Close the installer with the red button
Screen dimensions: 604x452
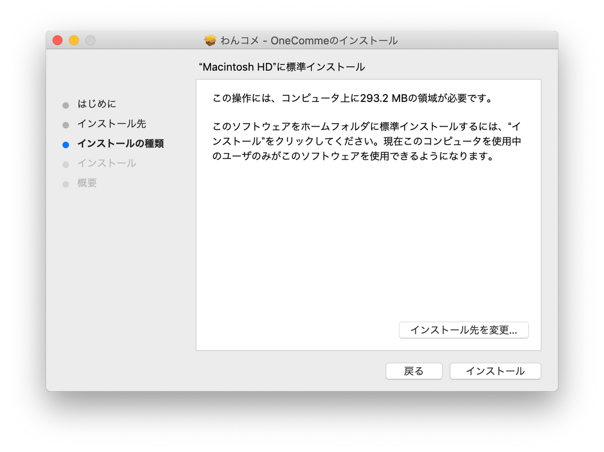58,40
